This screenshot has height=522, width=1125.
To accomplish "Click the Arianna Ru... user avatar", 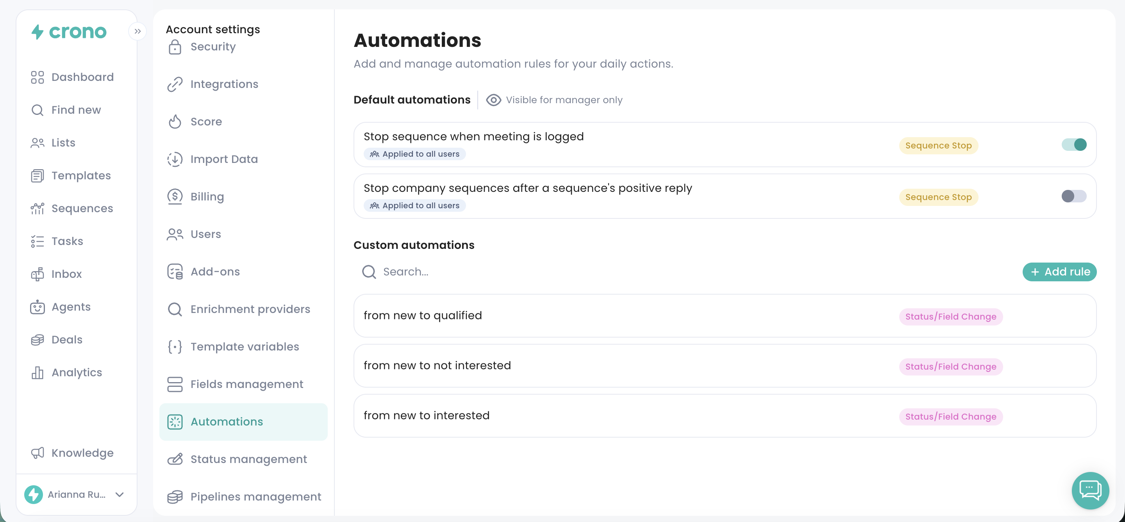I will click(x=34, y=495).
